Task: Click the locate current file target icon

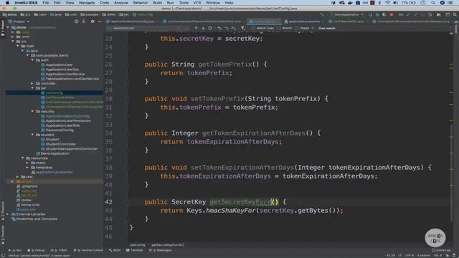Action: 77,21
